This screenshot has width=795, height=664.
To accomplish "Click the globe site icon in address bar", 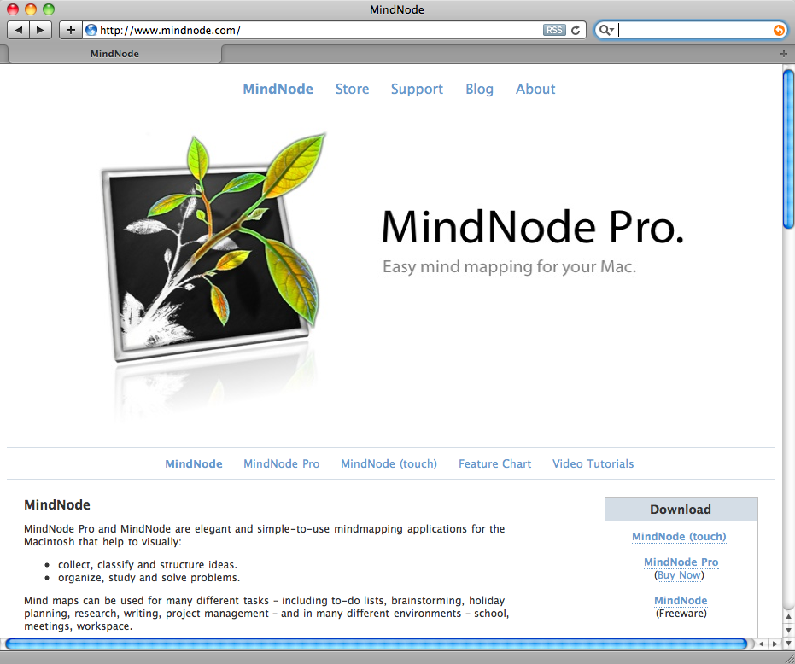I will [x=91, y=30].
